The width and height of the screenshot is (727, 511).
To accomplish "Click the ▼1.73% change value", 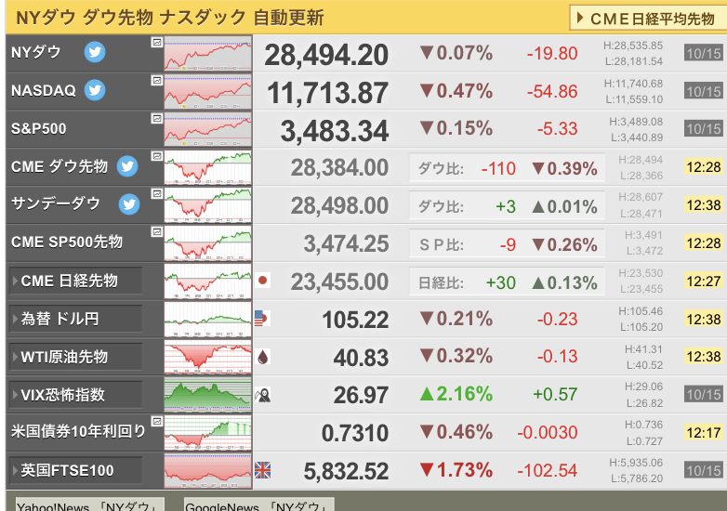I will point(456,470).
